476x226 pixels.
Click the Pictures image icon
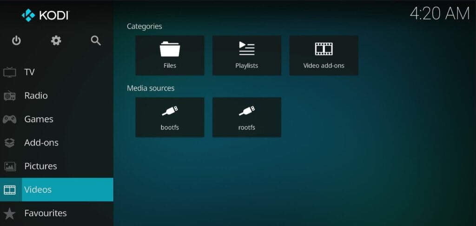[x=10, y=166]
